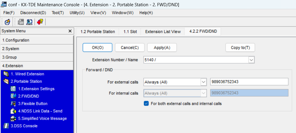Screen dimensions: 296x133
Task: Select 5.Simplified Voice Message in tree
Action: (x=42, y=118)
